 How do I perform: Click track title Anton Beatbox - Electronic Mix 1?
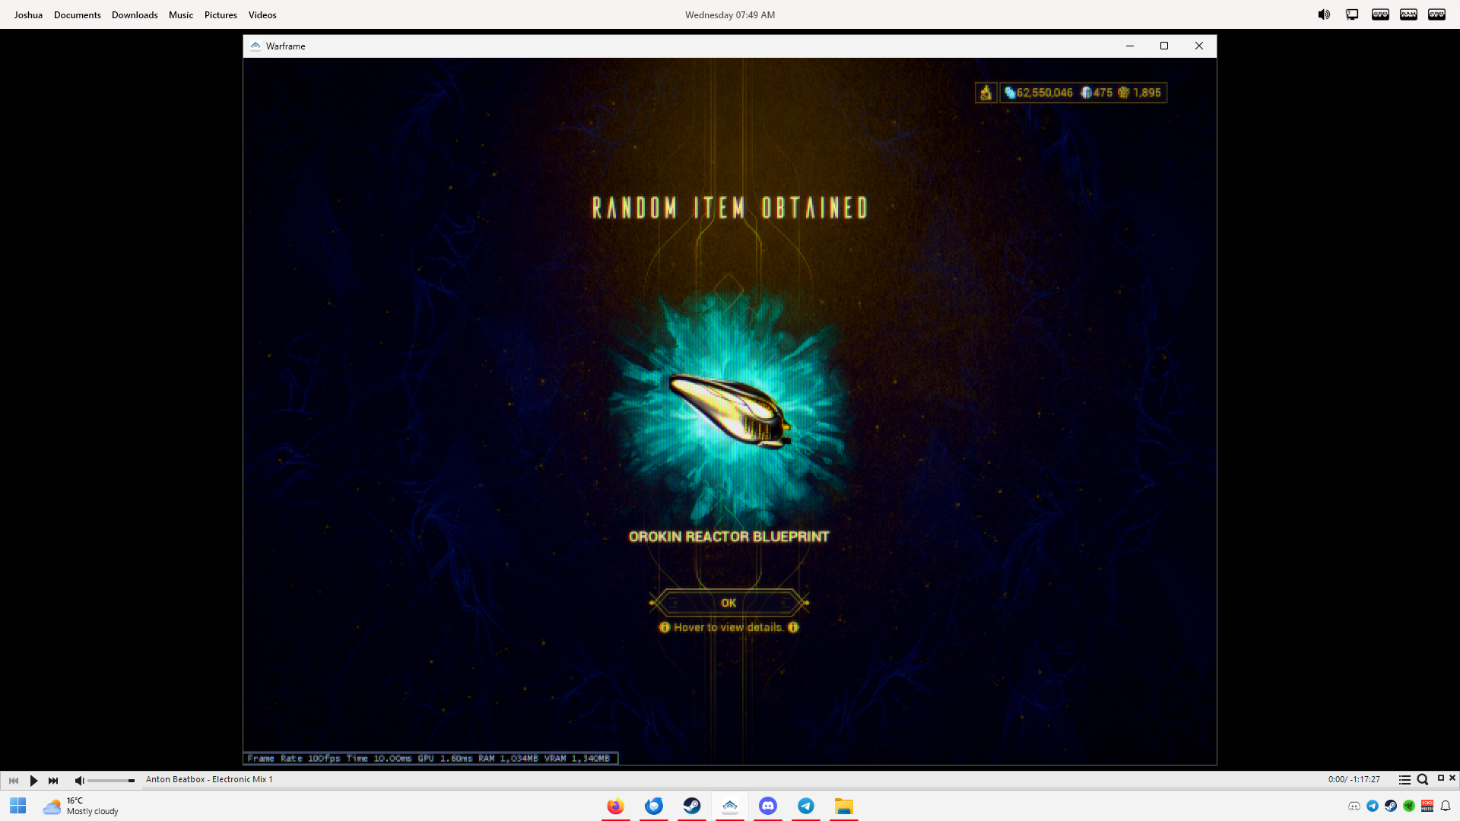[209, 779]
